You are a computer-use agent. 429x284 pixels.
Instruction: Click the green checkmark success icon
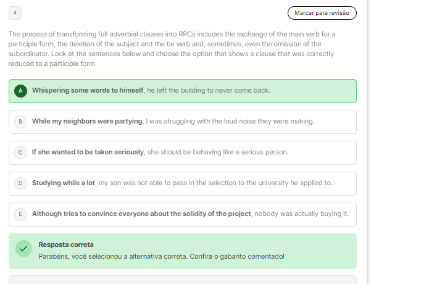click(23, 249)
